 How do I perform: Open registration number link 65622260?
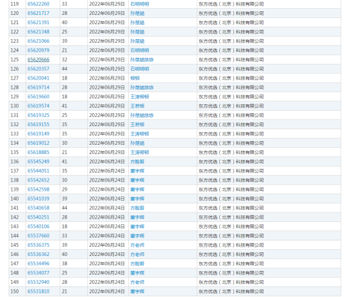point(38,4)
